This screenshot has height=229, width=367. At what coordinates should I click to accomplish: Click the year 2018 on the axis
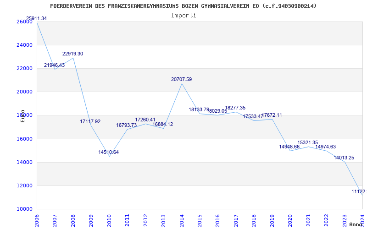(x=254, y=221)
